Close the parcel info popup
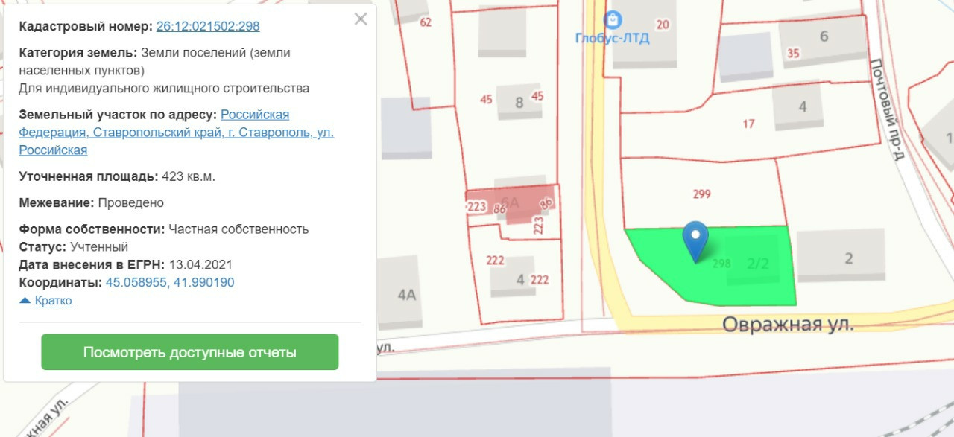The width and height of the screenshot is (954, 437). tap(361, 19)
